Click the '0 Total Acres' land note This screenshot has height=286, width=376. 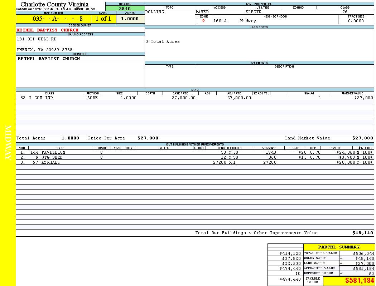pyautogui.click(x=163, y=42)
